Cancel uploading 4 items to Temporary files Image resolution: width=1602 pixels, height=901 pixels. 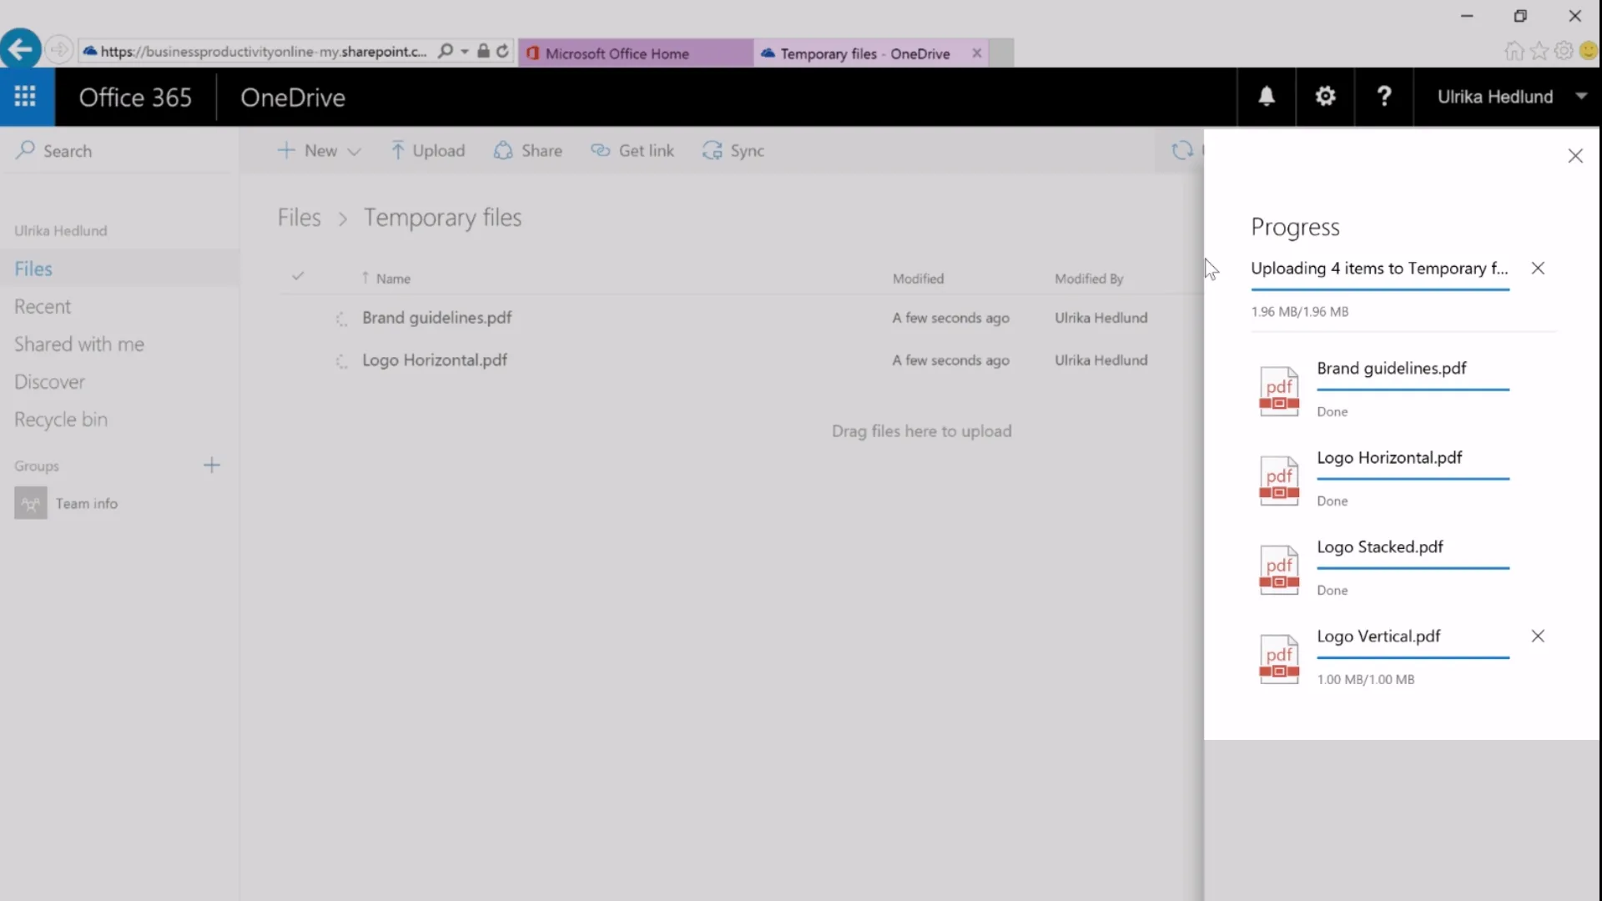point(1538,268)
